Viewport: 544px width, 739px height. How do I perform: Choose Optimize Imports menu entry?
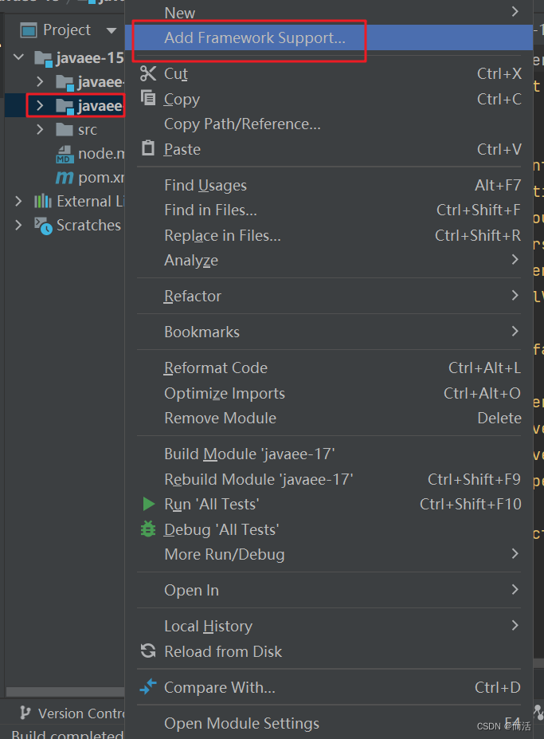point(329,393)
